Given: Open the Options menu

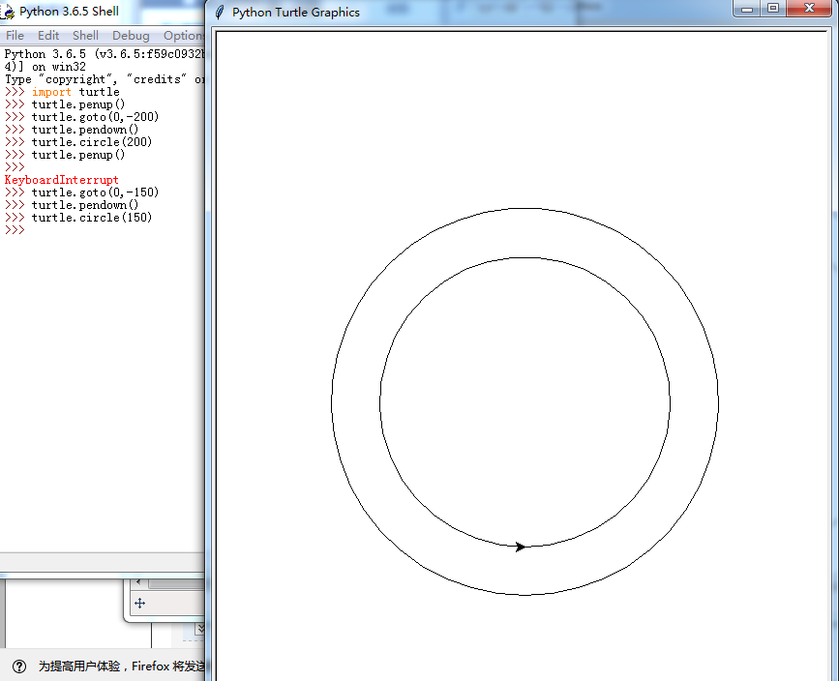Looking at the screenshot, I should point(183,36).
